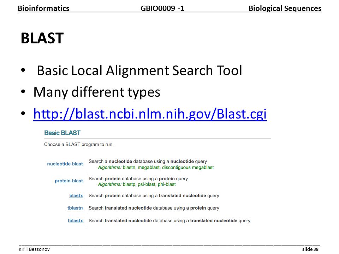339x254 pixels.
Task: Click 'Algorithms: blastp, psi-blast, phi-blast' line
Action: [x=137, y=184]
